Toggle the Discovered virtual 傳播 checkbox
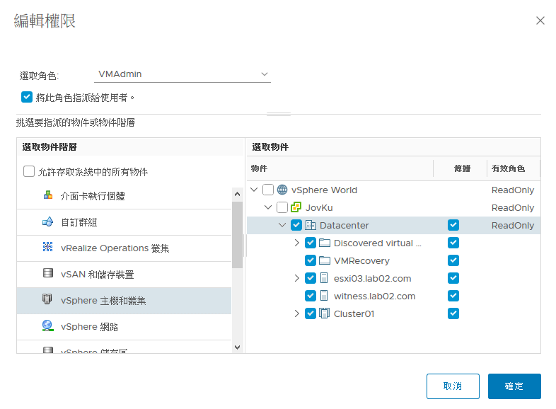 pyautogui.click(x=453, y=243)
